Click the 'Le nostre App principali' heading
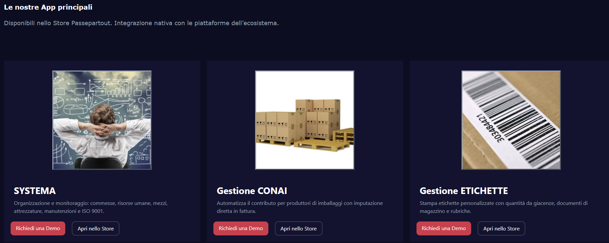The height and width of the screenshot is (243, 609). pyautogui.click(x=48, y=7)
